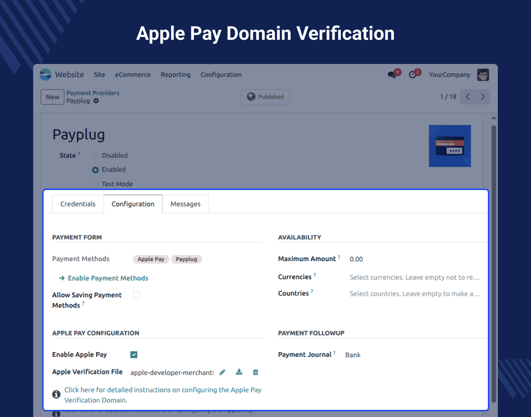Switch to the Configuration form tab
531x417 pixels.
point(133,204)
